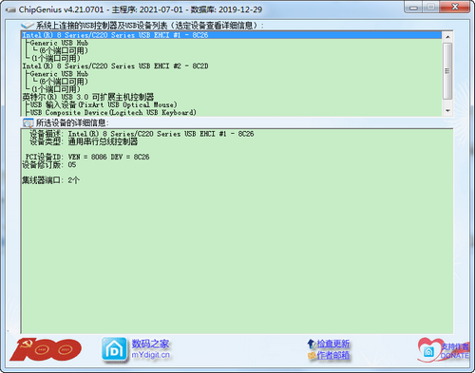
Task: Click the 数码之家 text link
Action: coord(150,344)
